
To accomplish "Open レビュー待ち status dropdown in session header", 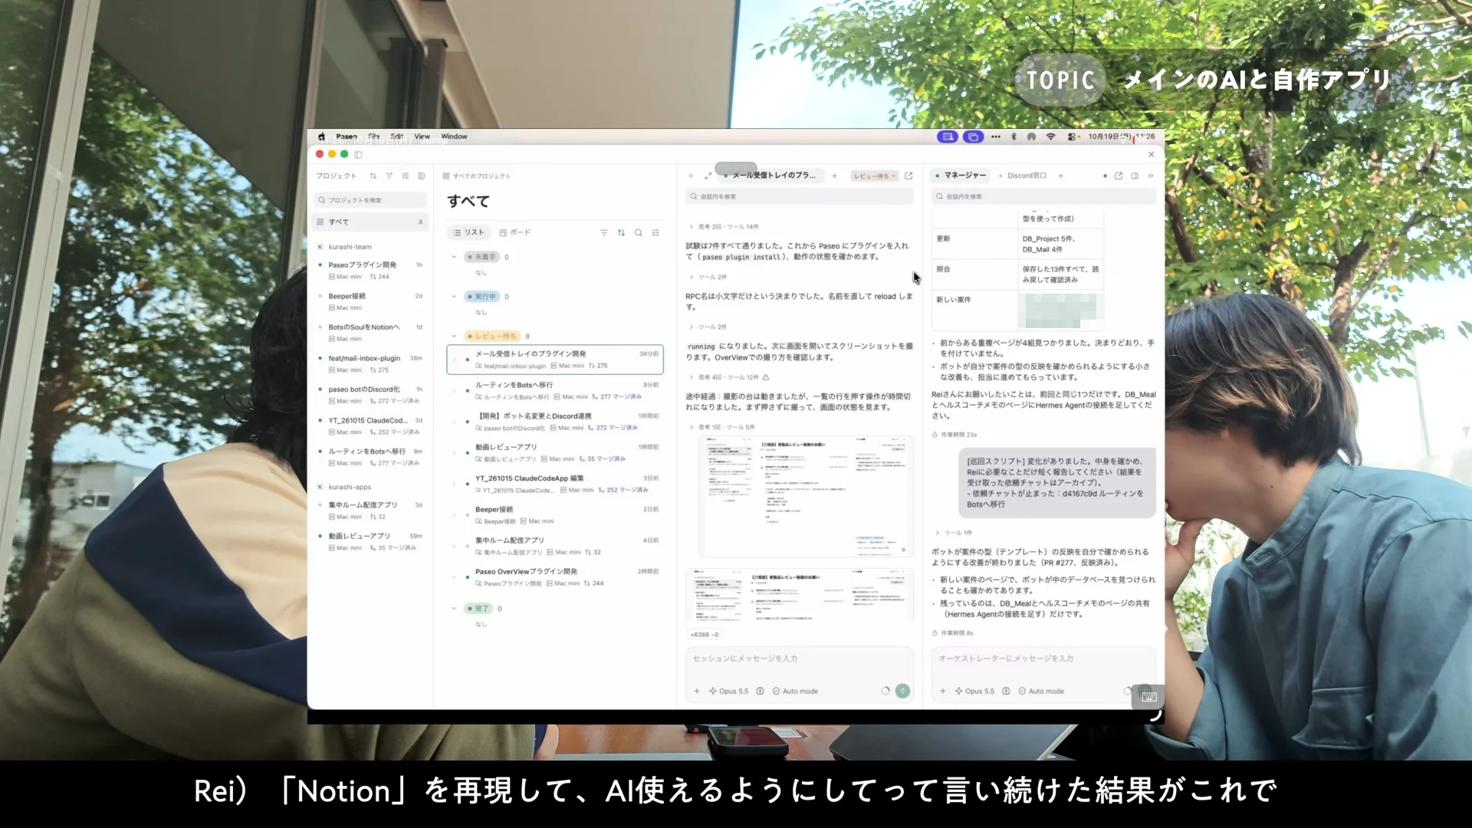I will (x=875, y=176).
